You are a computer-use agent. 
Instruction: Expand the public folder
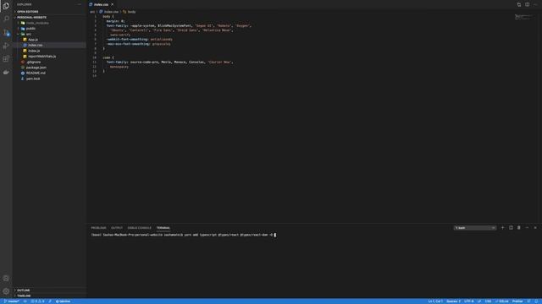pos(30,29)
